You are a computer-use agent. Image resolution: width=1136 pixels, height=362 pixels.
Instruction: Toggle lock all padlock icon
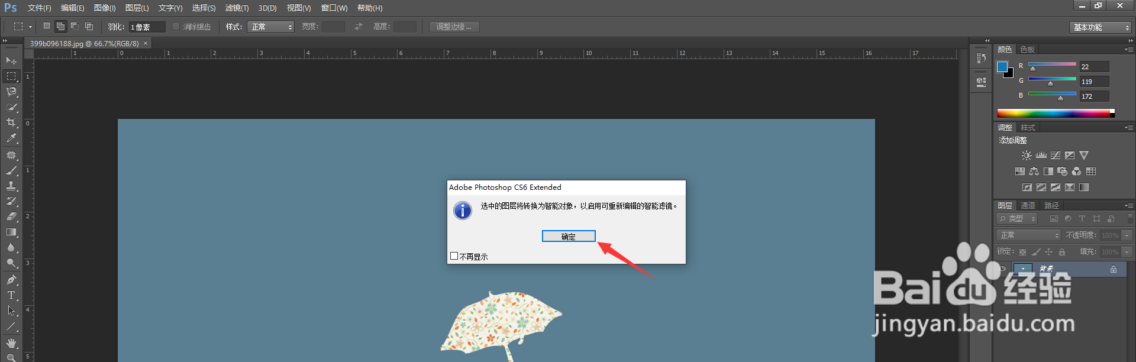1062,252
